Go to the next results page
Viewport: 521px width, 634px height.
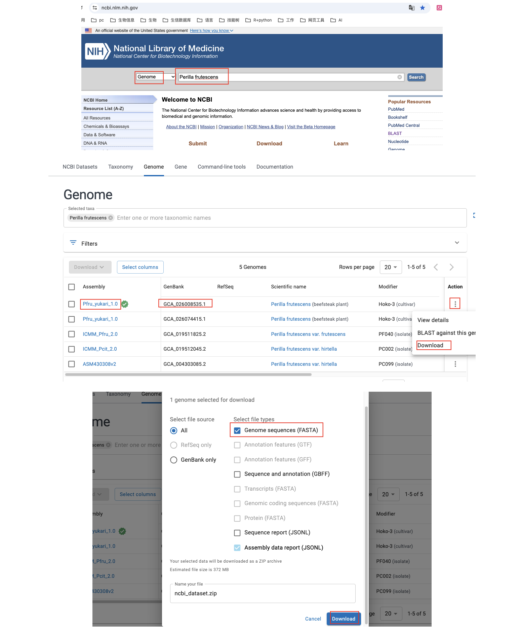[x=451, y=267]
